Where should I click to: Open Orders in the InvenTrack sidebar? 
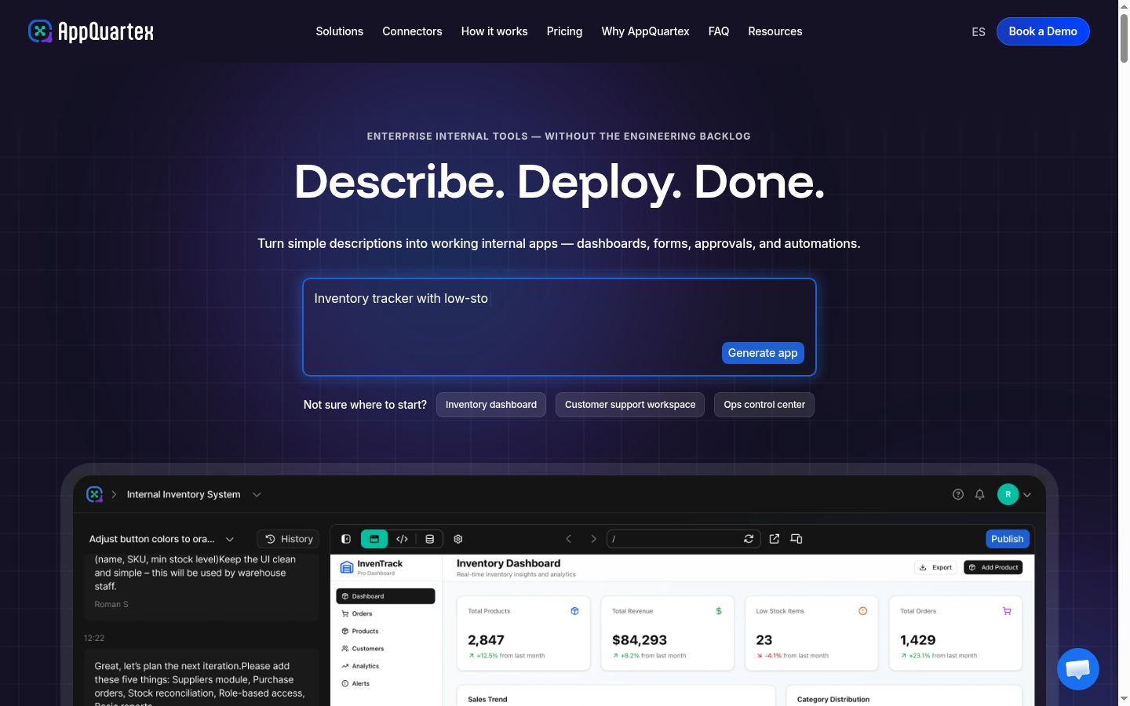pos(385,613)
